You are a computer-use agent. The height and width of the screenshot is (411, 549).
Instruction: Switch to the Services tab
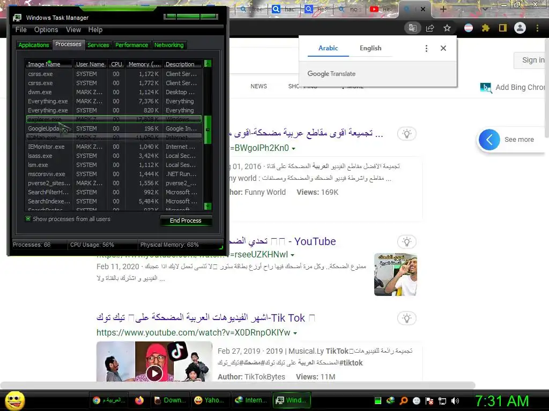coord(98,45)
